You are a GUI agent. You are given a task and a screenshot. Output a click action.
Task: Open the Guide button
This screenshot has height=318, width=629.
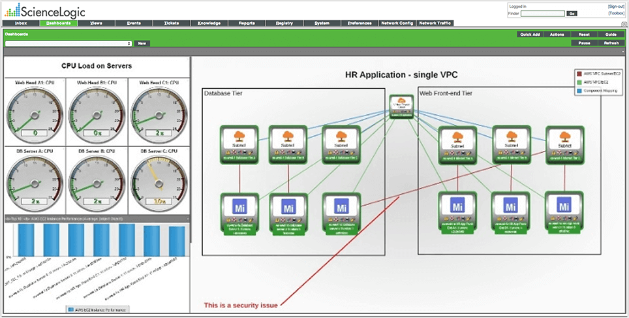click(611, 35)
